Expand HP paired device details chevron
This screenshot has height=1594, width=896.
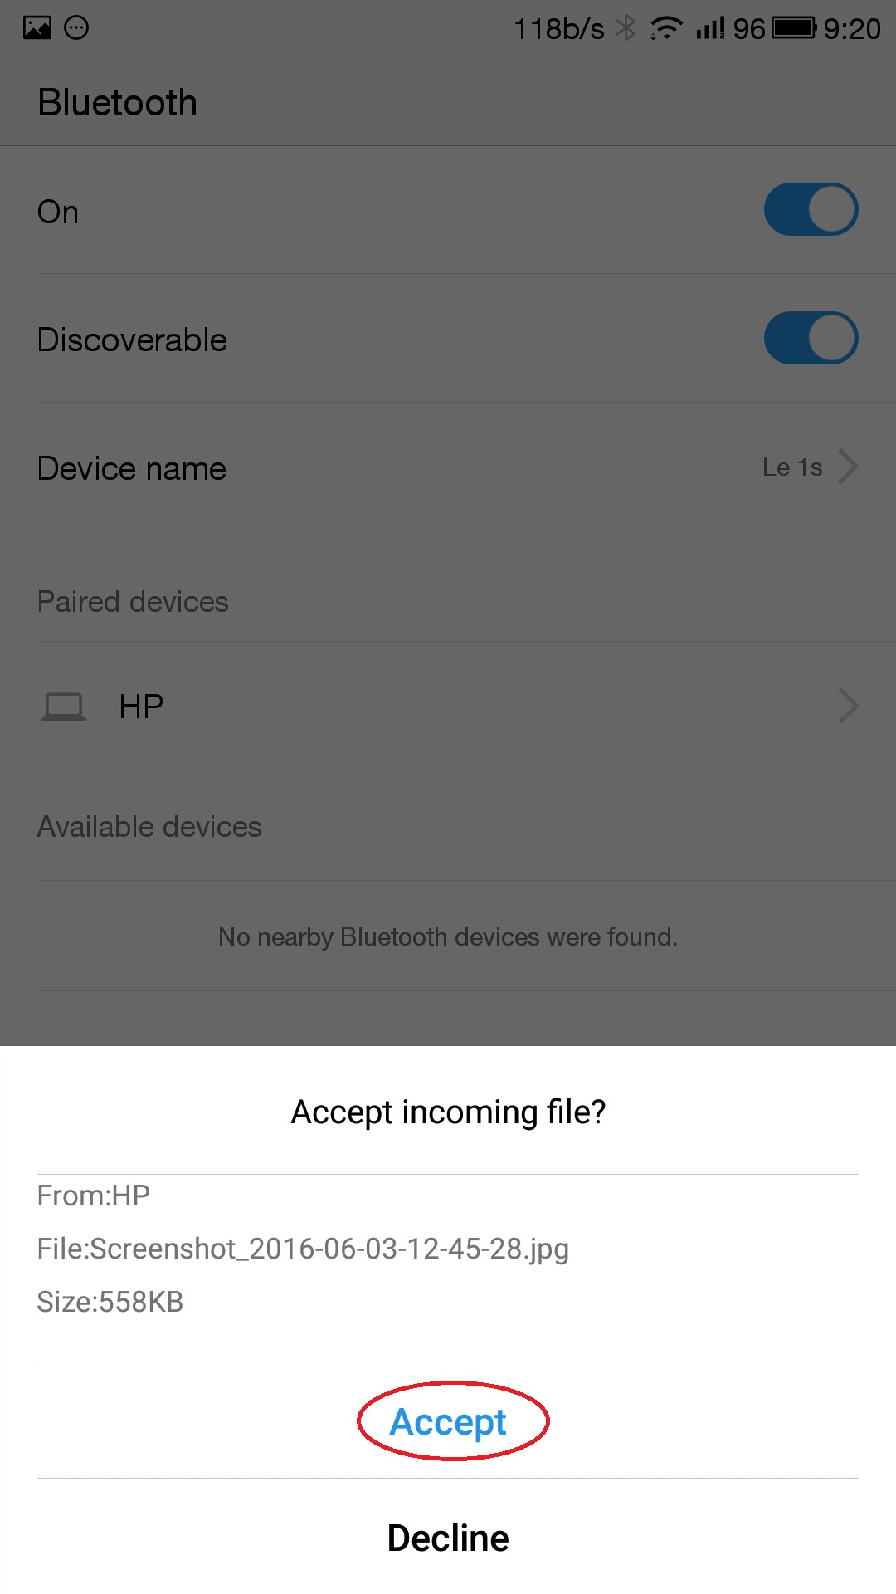[848, 706]
